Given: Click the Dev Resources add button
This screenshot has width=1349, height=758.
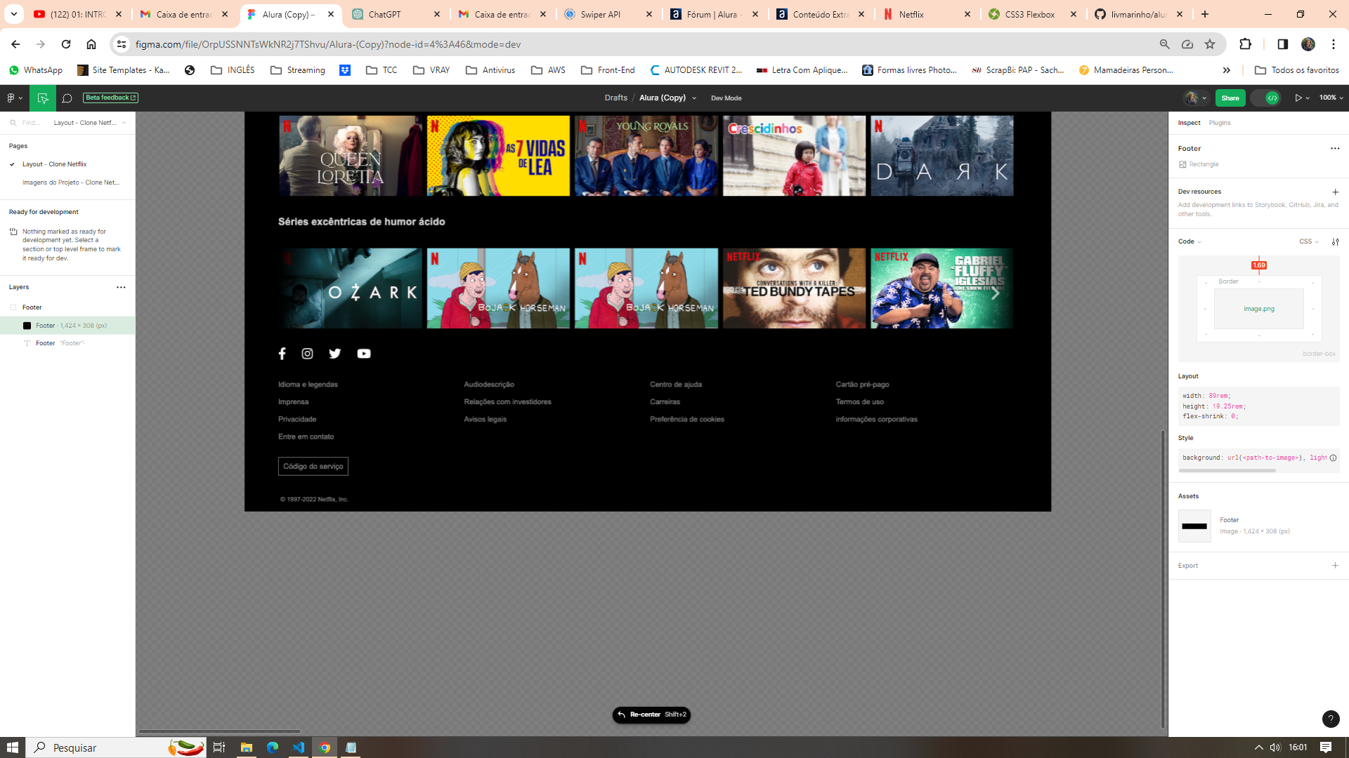Looking at the screenshot, I should pos(1335,192).
